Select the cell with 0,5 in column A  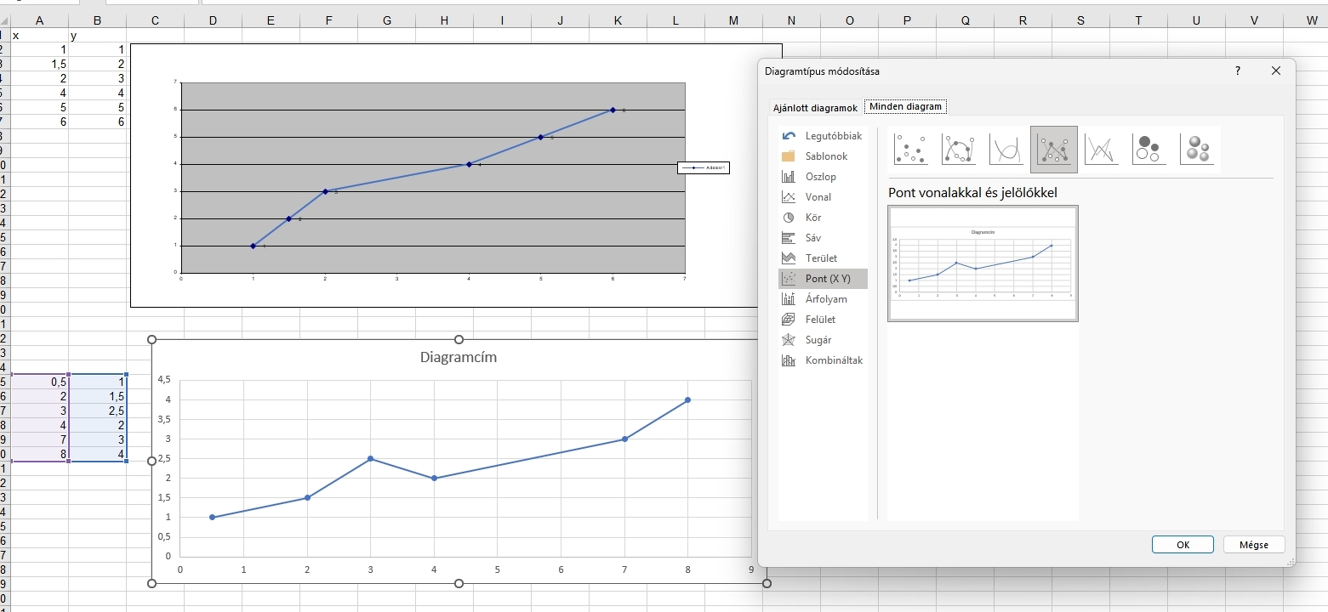(39, 382)
